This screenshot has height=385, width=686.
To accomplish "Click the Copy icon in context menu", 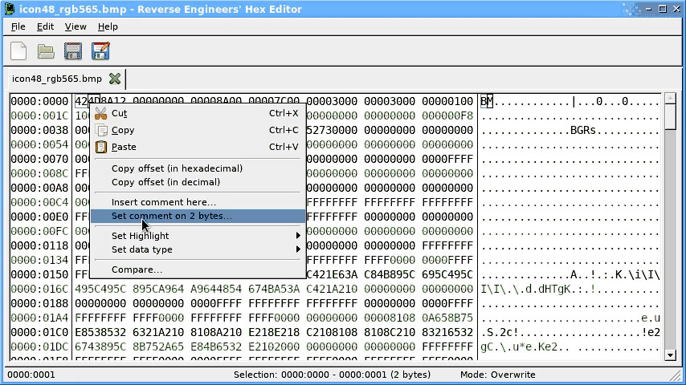I will click(x=101, y=130).
